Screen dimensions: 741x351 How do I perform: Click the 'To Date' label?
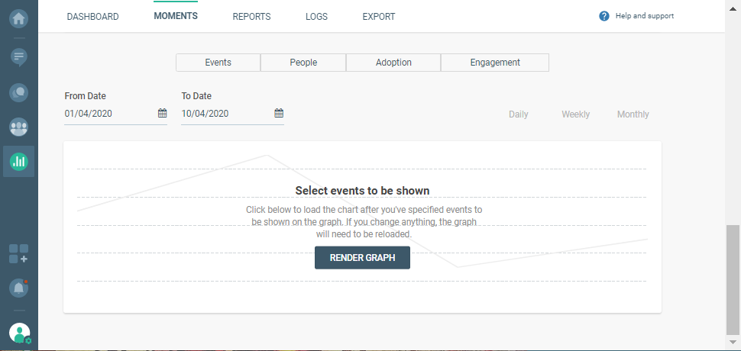pyautogui.click(x=196, y=96)
